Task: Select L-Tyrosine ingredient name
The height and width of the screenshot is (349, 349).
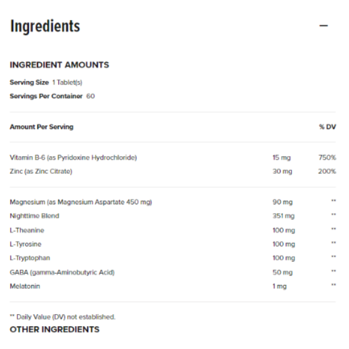Action: coord(25,244)
